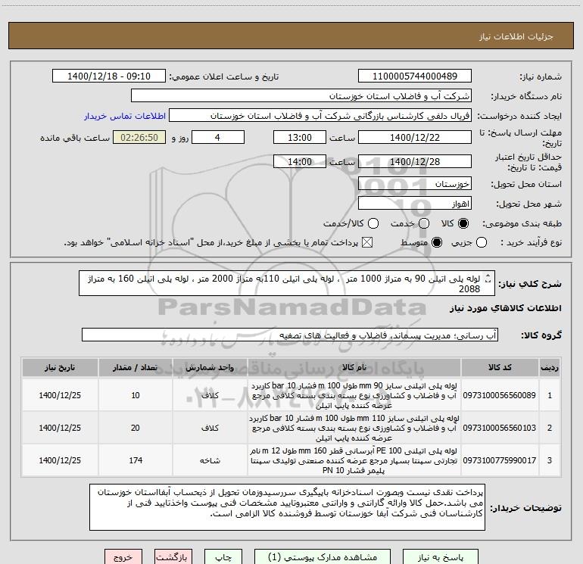Click the buyer notes text area
583x564 pixels.
coord(287,507)
